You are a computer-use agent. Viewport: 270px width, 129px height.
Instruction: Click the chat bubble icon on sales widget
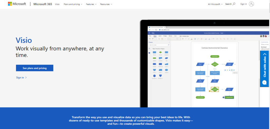click(x=264, y=82)
